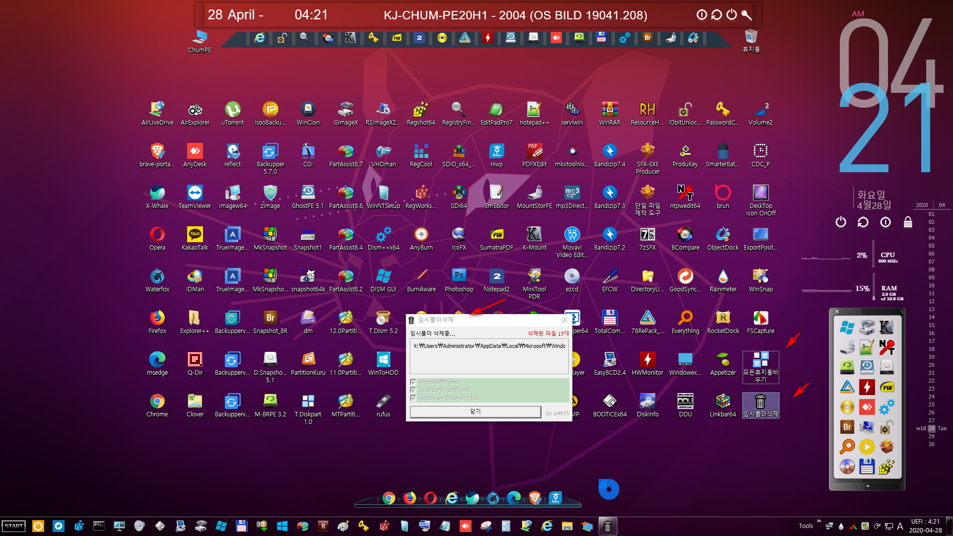
Task: Click the Rainmeter restart circular-arrow button
Action: click(863, 222)
